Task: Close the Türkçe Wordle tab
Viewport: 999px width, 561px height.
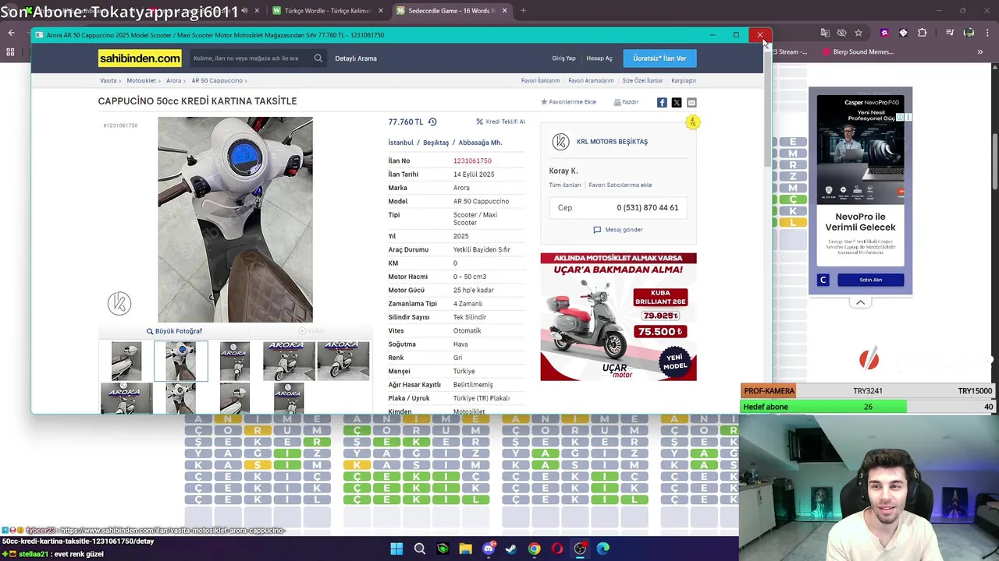Action: pos(381,11)
